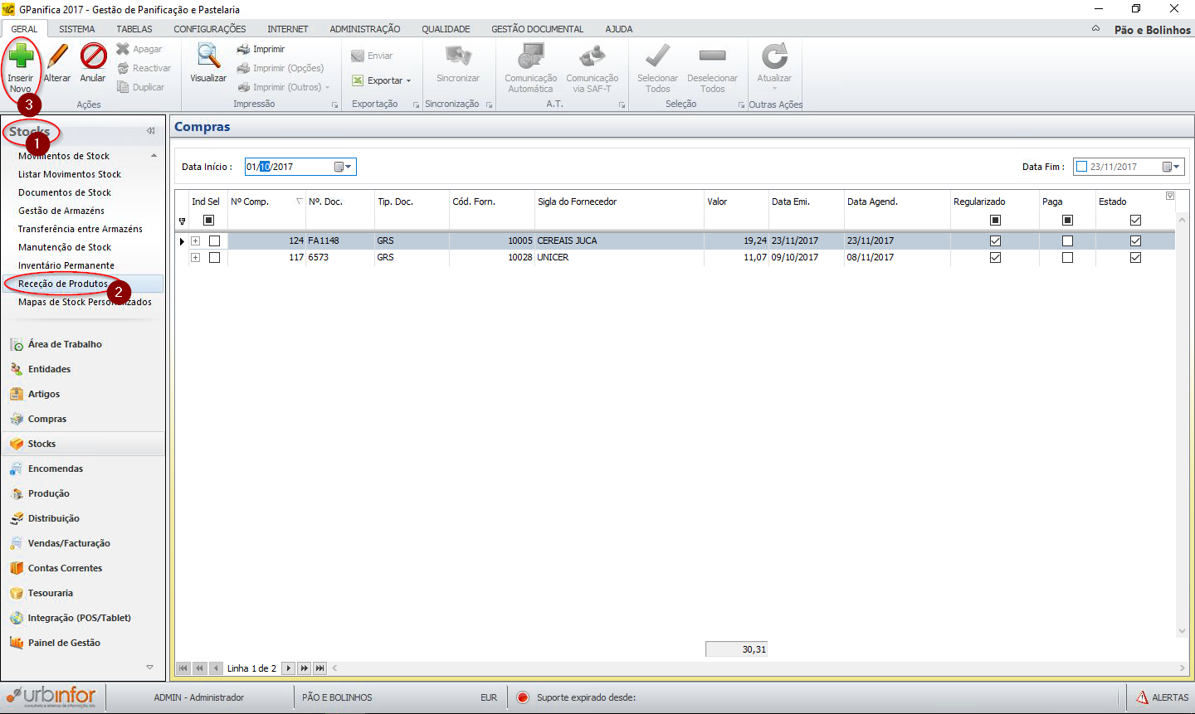Go to next record in grid navigator
The height and width of the screenshot is (714, 1195).
pos(289,668)
